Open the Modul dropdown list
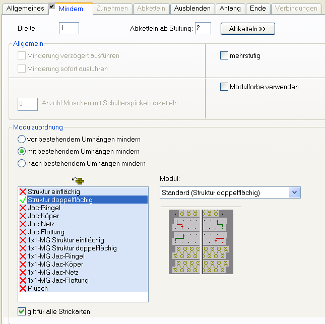The width and height of the screenshot is (325, 324). tap(295, 192)
